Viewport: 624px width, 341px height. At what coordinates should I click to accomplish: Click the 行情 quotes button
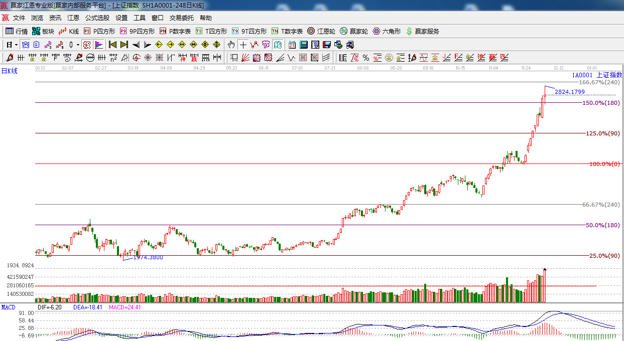click(17, 31)
